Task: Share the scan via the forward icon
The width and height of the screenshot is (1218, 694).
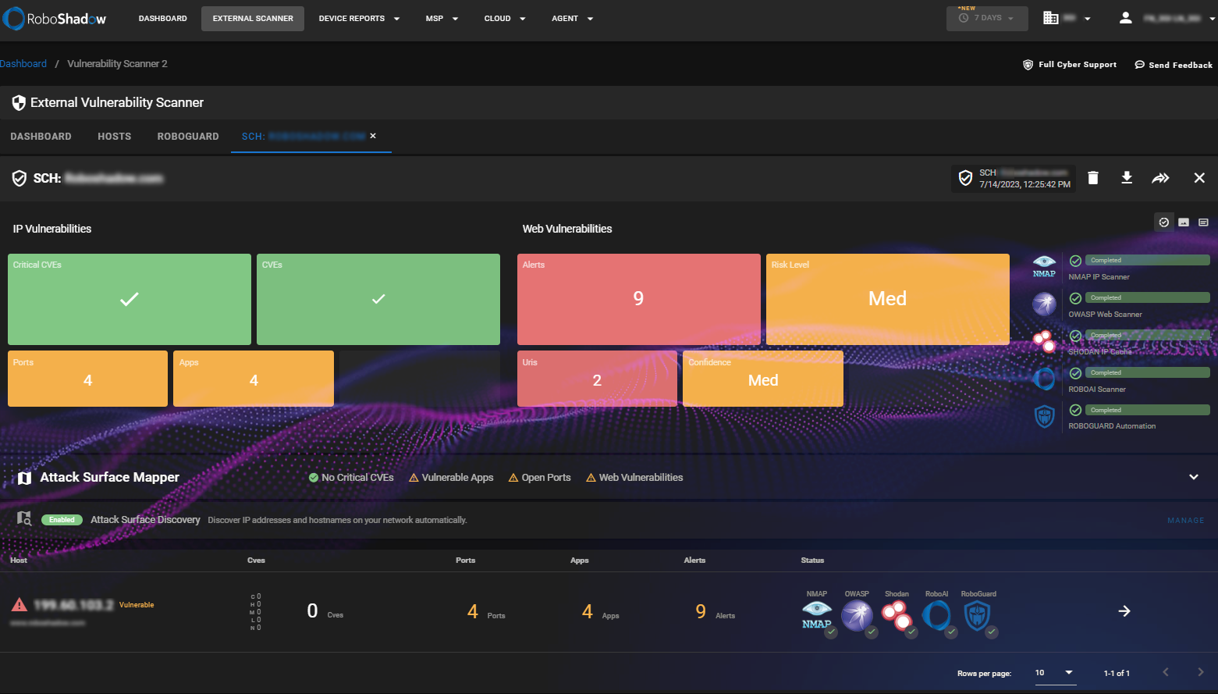Action: 1160,178
